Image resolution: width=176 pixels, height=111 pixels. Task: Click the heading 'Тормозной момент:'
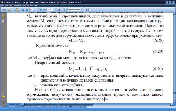[52, 45]
